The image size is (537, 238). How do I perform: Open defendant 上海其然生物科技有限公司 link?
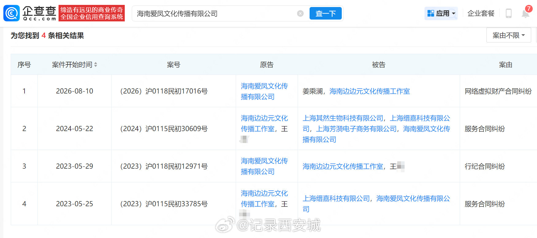[343, 118]
